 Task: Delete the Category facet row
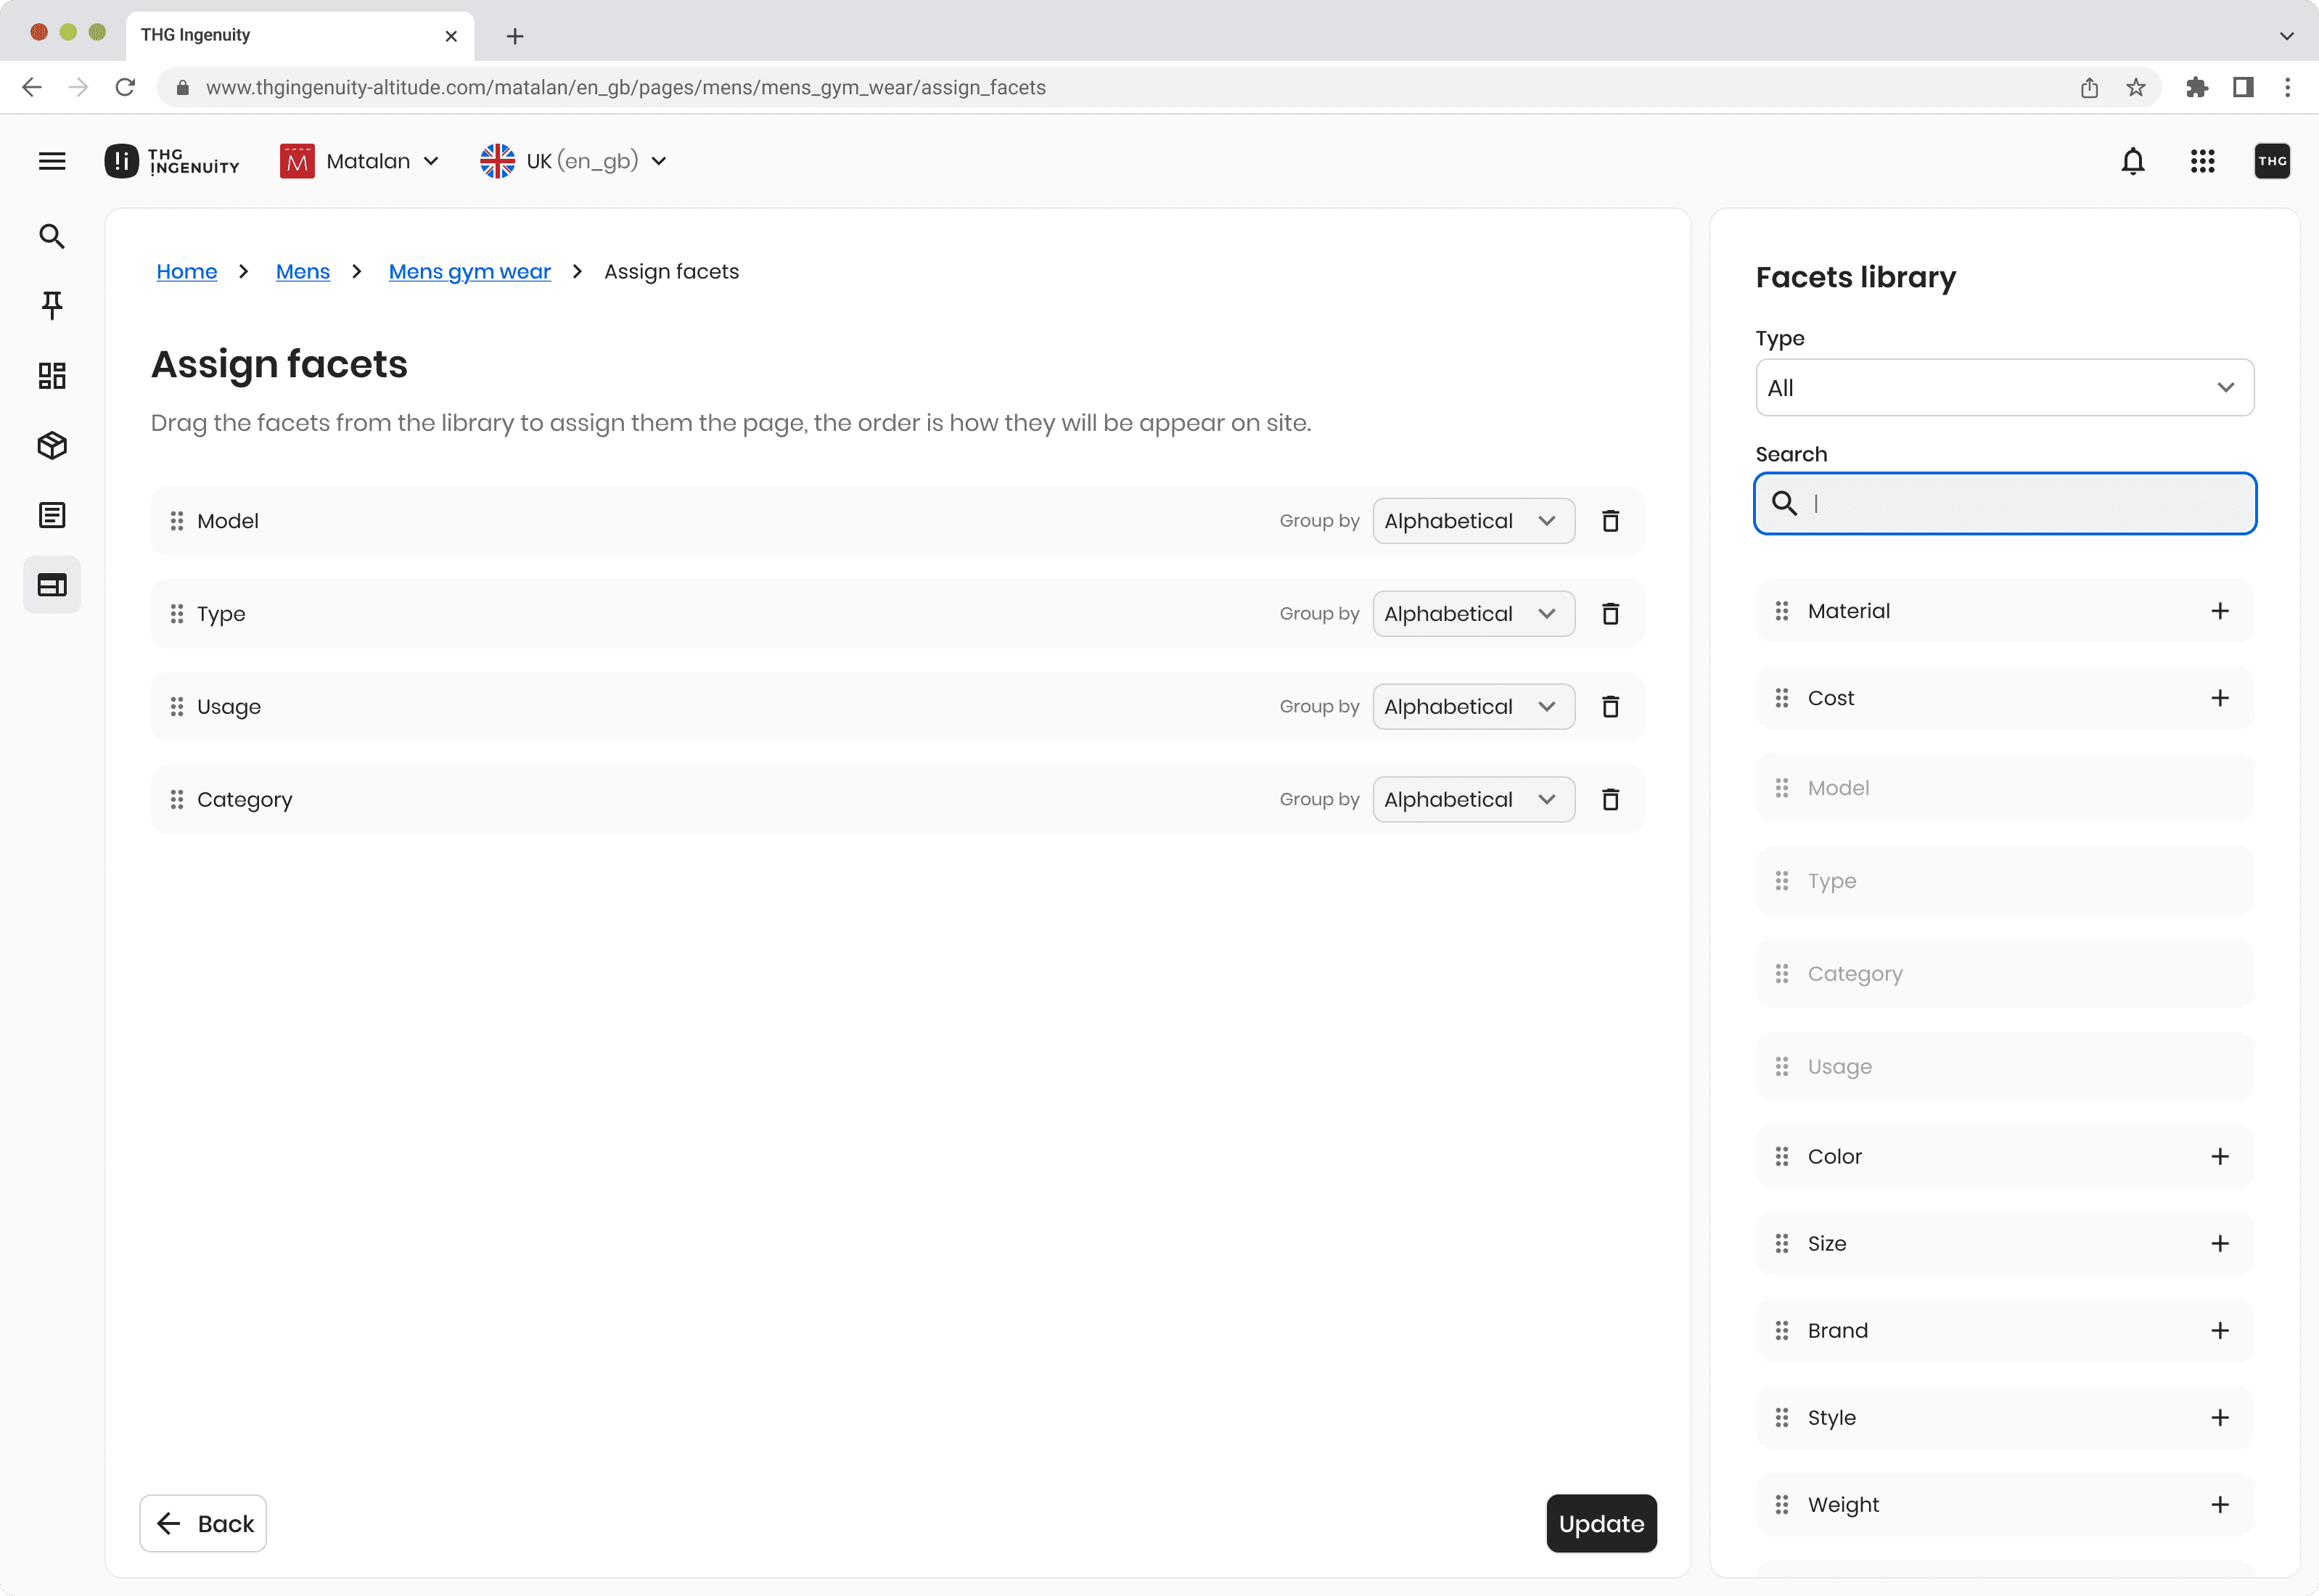(1610, 800)
